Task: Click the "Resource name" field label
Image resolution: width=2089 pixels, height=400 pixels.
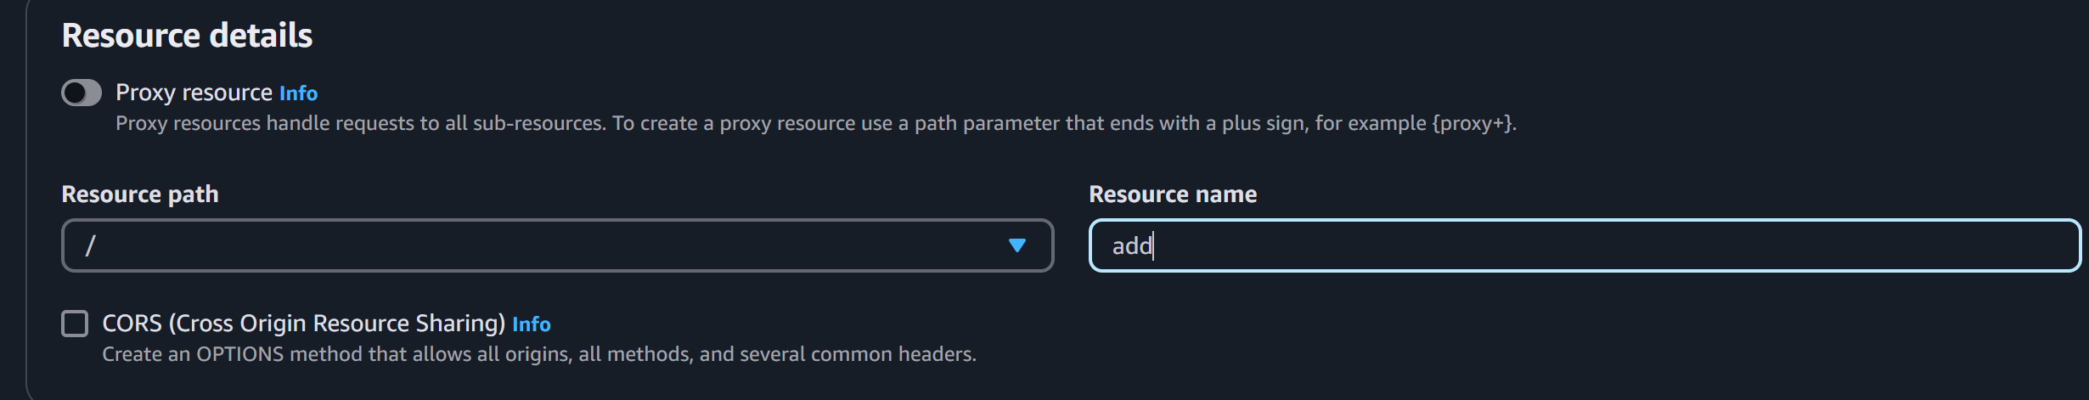Action: [x=1173, y=194]
